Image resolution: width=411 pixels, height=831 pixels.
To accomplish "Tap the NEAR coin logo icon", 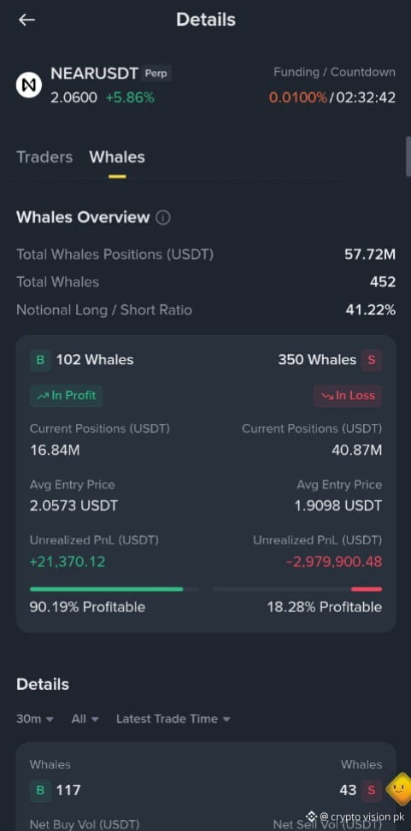I will tap(28, 85).
